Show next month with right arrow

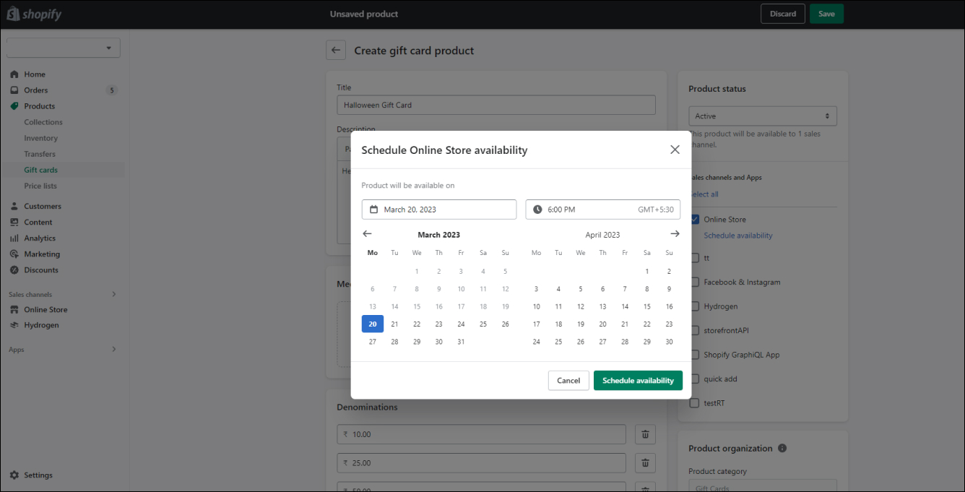coord(675,233)
